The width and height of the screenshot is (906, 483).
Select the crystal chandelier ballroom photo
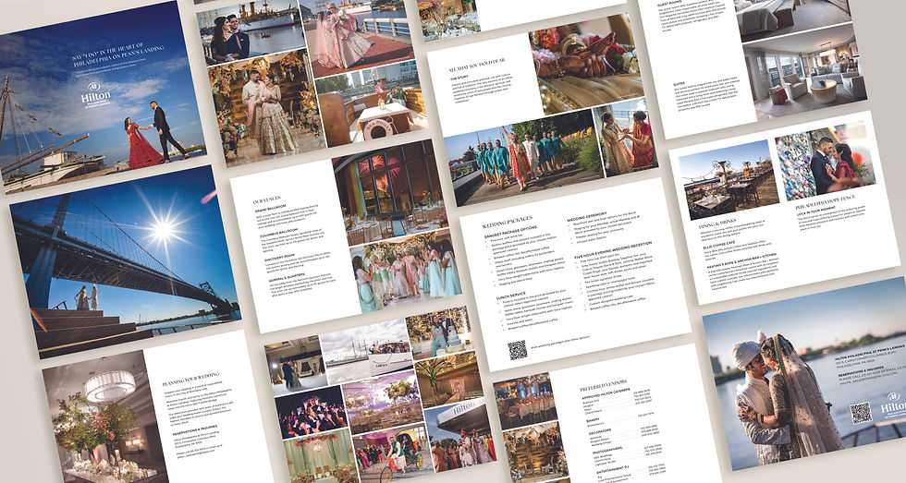click(105, 417)
